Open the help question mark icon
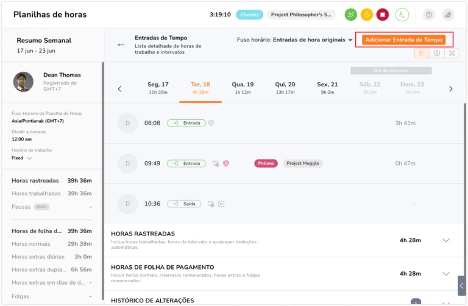The height and width of the screenshot is (306, 468). coord(428,15)
